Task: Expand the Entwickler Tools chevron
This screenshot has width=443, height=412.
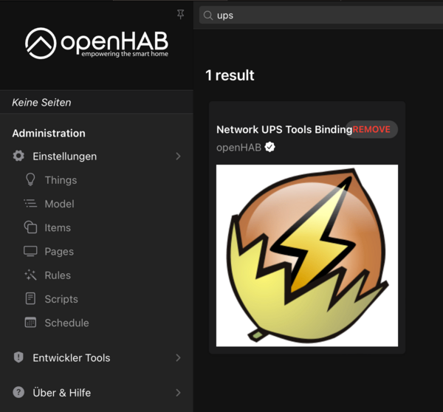Action: [x=178, y=357]
